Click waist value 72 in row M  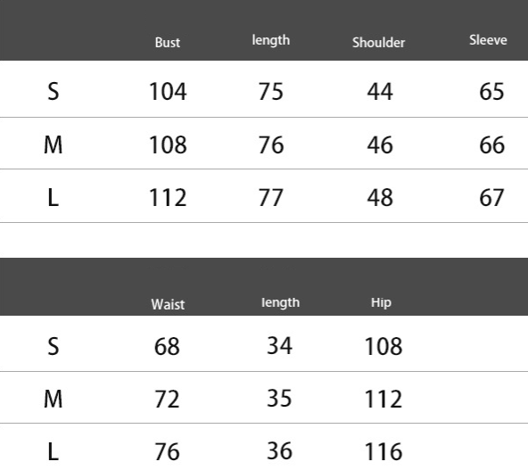click(x=167, y=400)
